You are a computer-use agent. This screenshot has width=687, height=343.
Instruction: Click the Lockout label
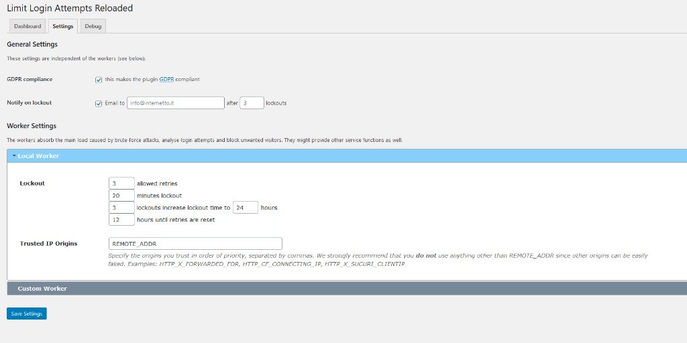(32, 184)
